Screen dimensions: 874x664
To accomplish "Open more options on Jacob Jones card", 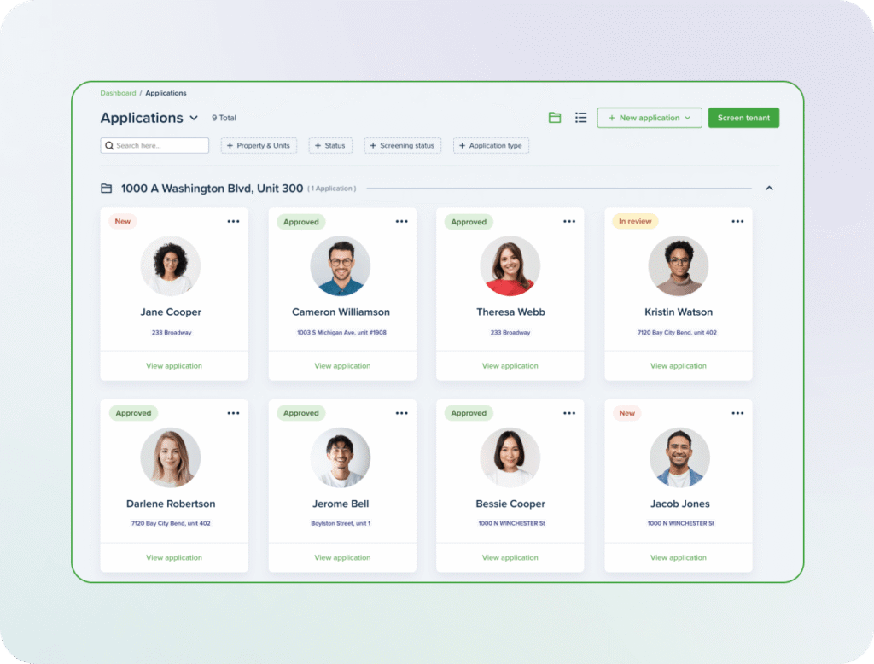I will coord(737,413).
